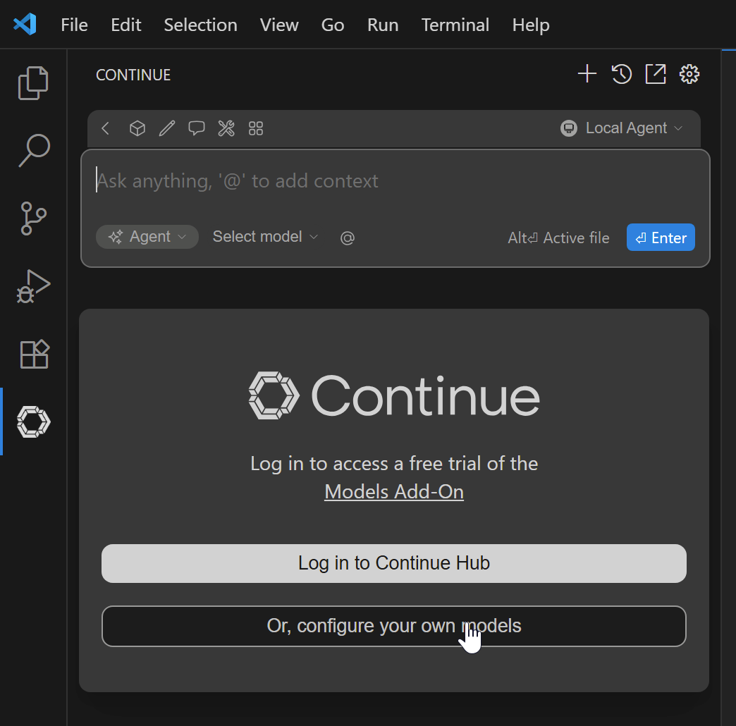This screenshot has width=736, height=726.
Task: Follow the Models Add-On link
Action: tap(393, 491)
